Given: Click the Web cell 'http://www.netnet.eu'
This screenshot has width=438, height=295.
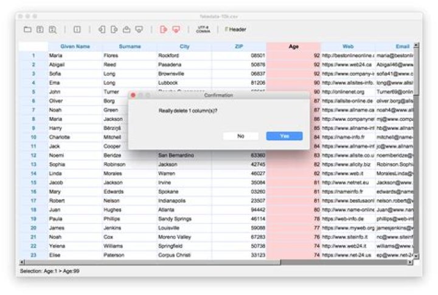Looking at the screenshot, I should (x=348, y=183).
